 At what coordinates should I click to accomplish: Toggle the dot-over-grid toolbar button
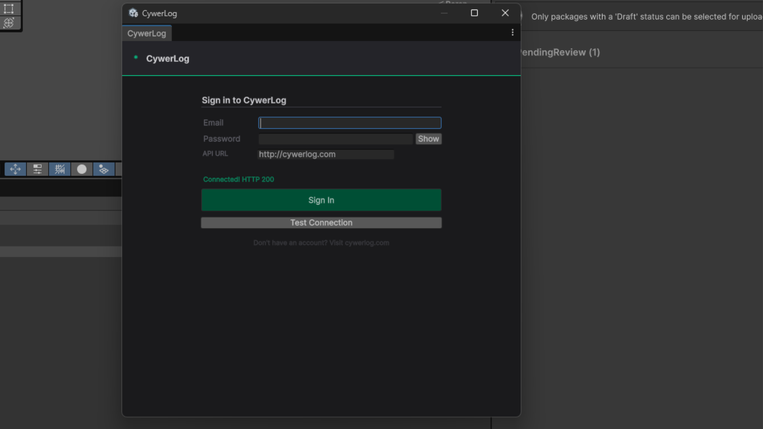104,169
